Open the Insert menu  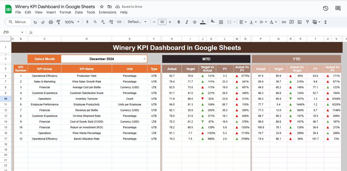[x=51, y=12]
